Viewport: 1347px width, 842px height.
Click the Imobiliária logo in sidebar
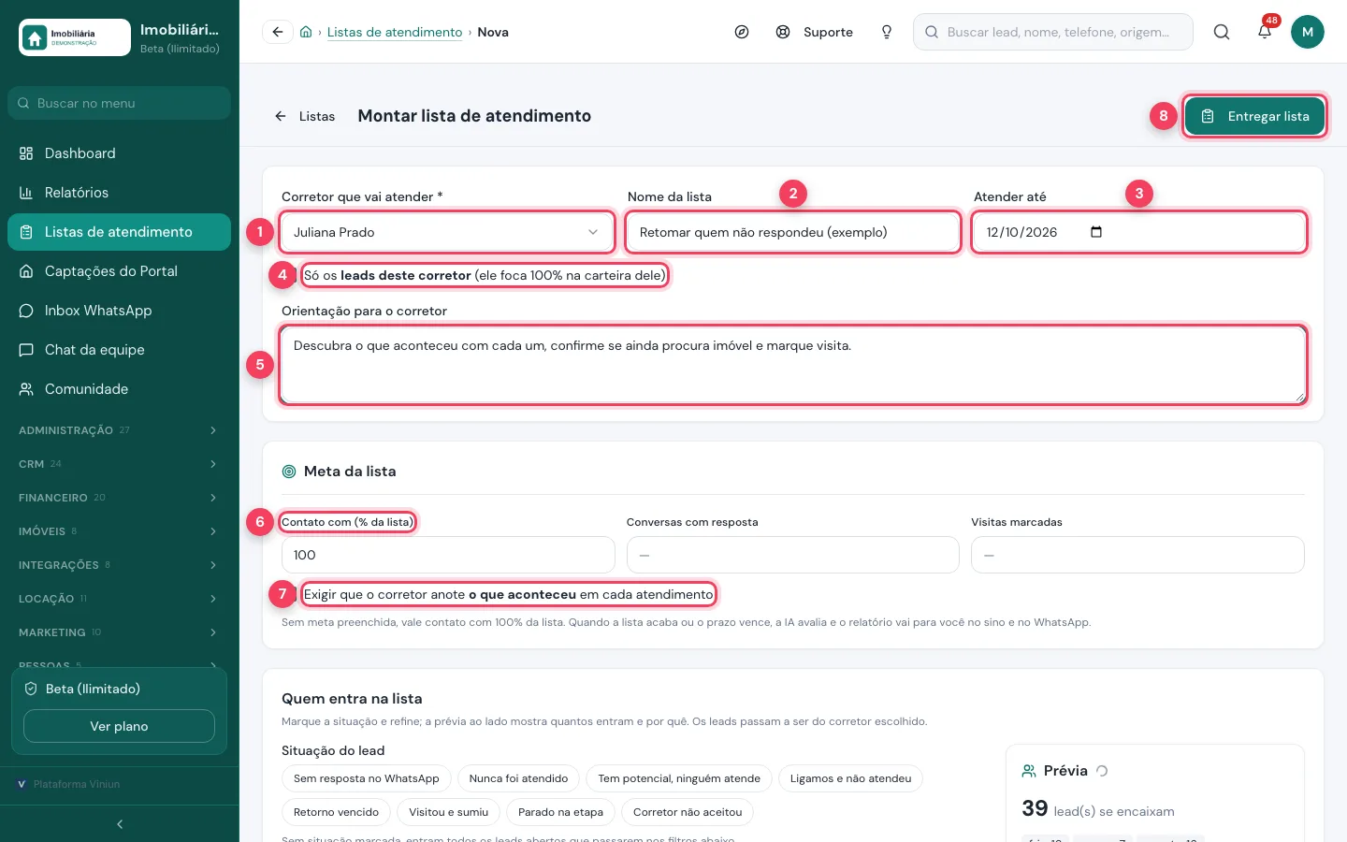click(x=75, y=37)
